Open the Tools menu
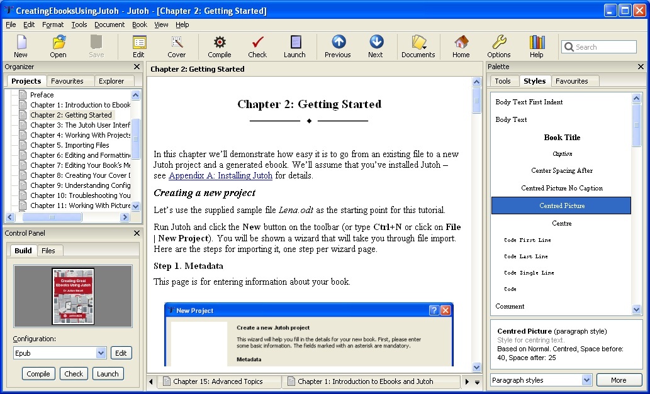Viewport: 650px width, 394px height. (79, 25)
